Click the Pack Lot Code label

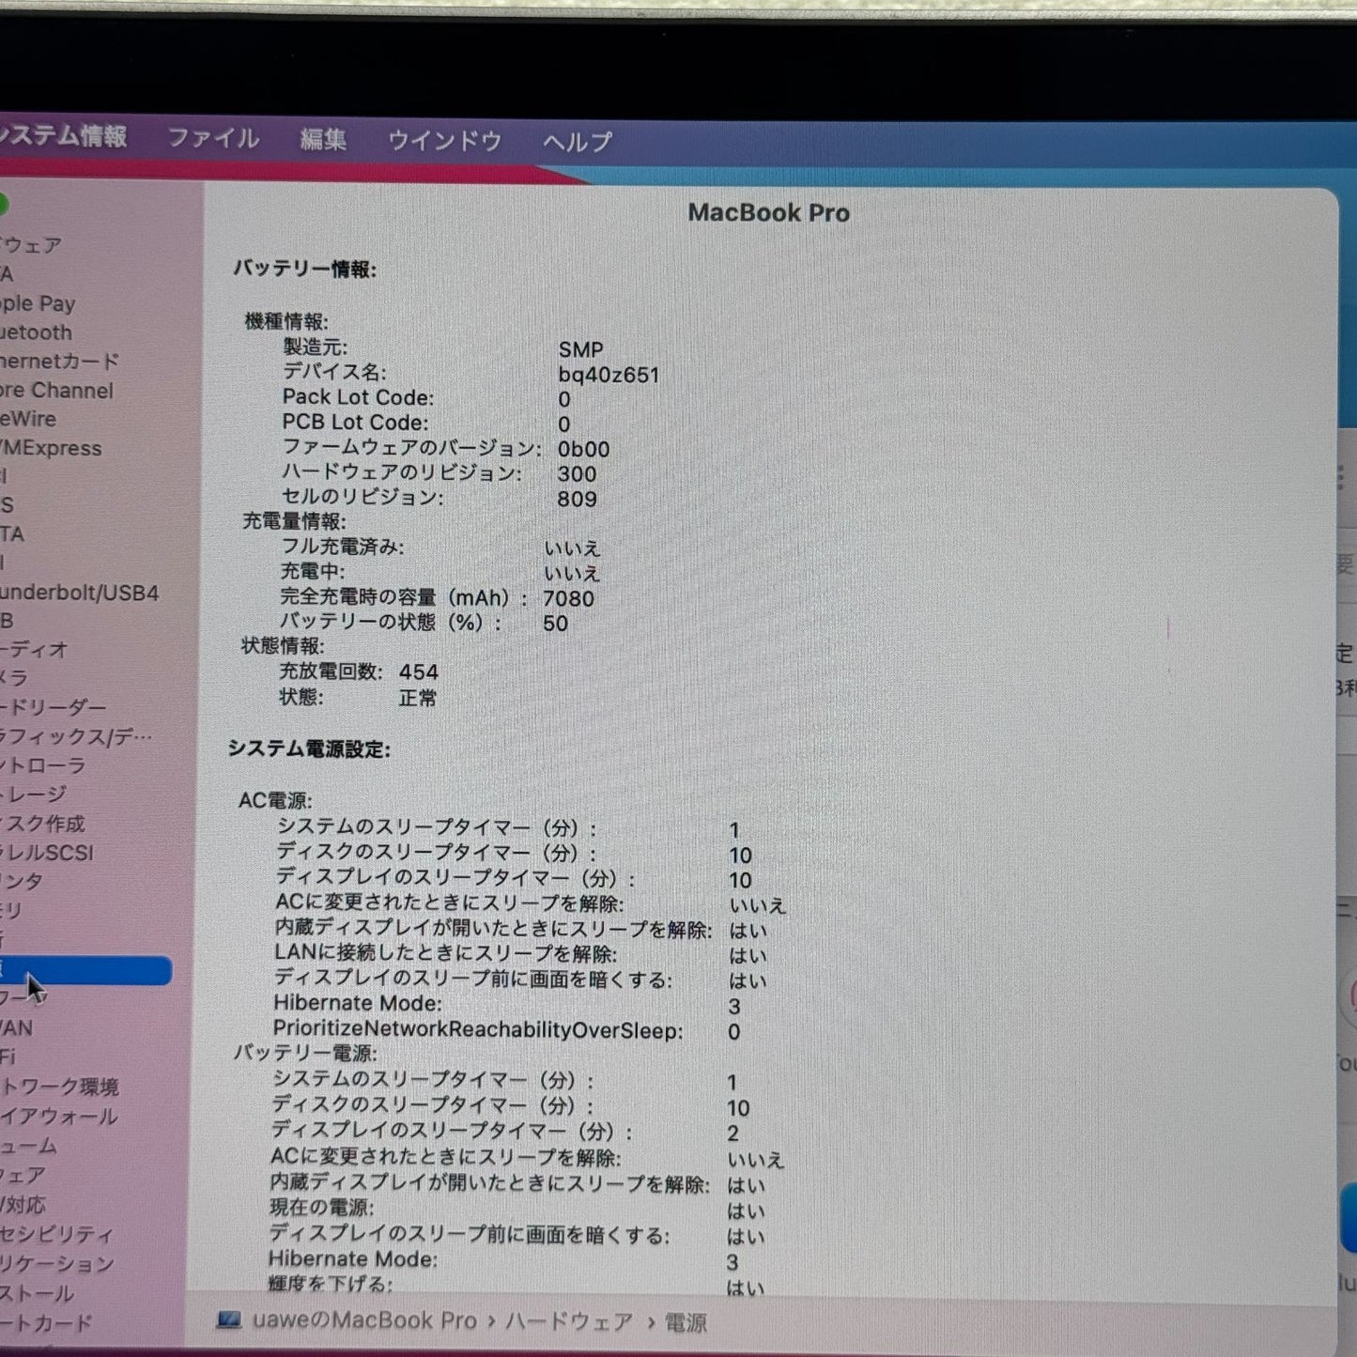tap(358, 397)
